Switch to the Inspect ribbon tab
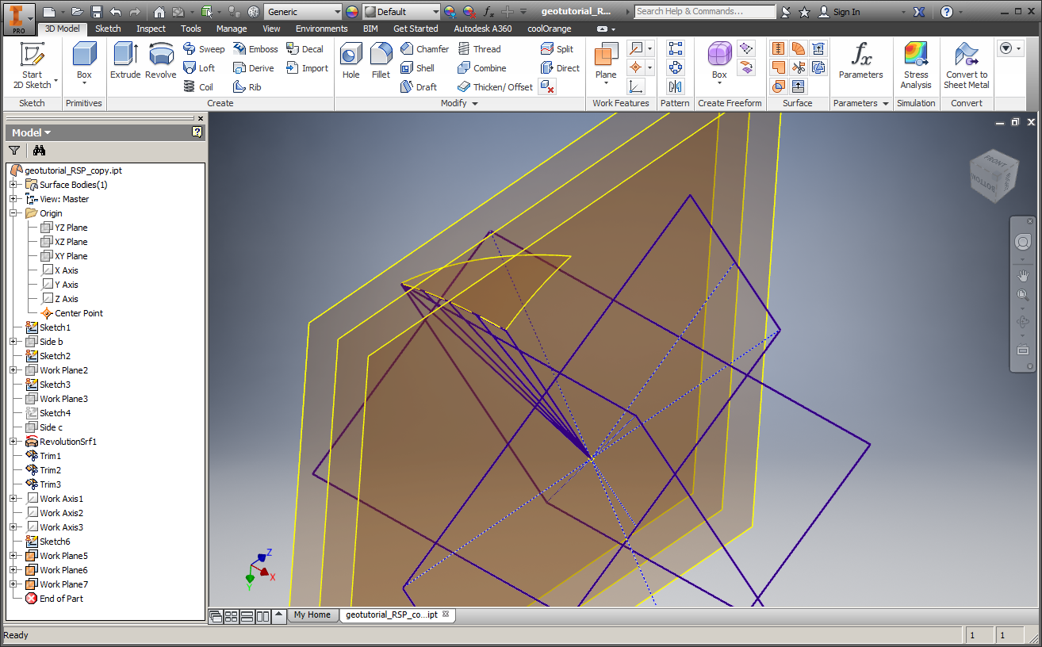This screenshot has height=647, width=1042. [x=151, y=29]
